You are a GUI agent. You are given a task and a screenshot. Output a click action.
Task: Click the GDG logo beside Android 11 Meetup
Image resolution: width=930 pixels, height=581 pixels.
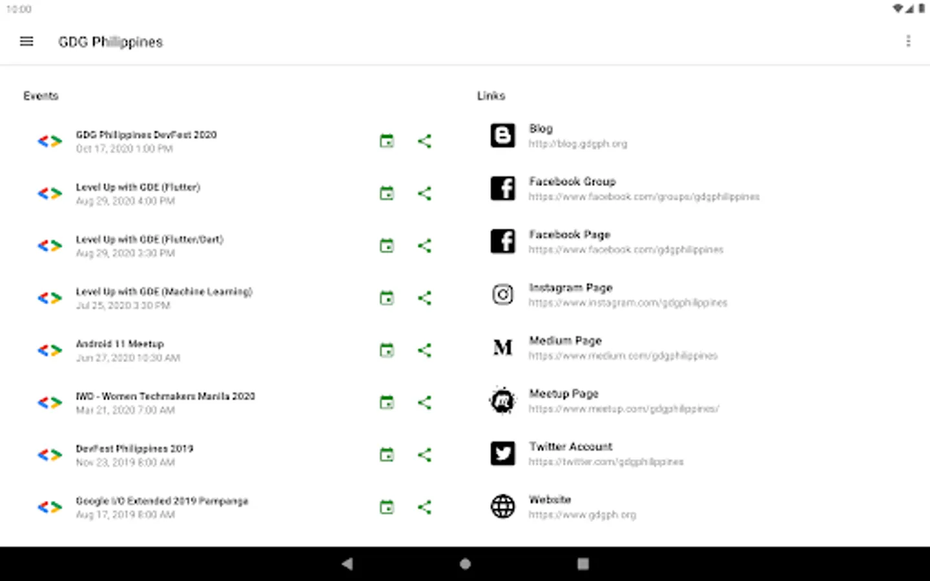click(x=50, y=350)
